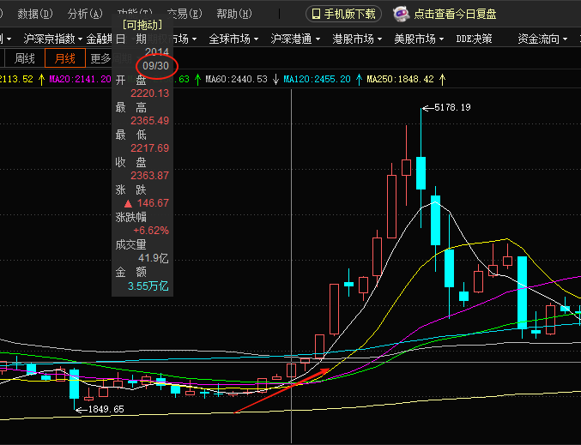This screenshot has width=581, height=445.
Task: Click the phone icon on mobile download button
Action: point(316,14)
